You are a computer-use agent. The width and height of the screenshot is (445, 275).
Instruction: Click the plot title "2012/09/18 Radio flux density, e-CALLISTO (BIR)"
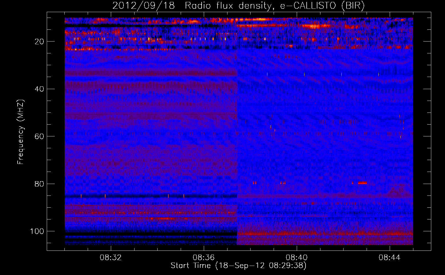pos(238,6)
